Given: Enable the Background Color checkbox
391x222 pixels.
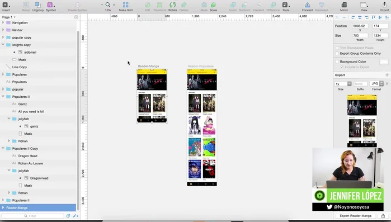Looking at the screenshot, I should tap(337, 62).
